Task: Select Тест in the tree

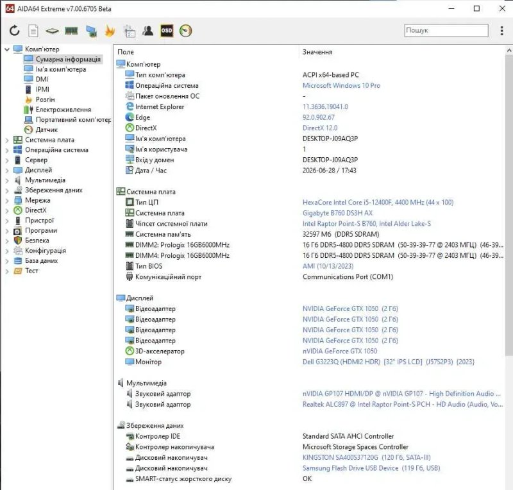Action: [x=31, y=271]
